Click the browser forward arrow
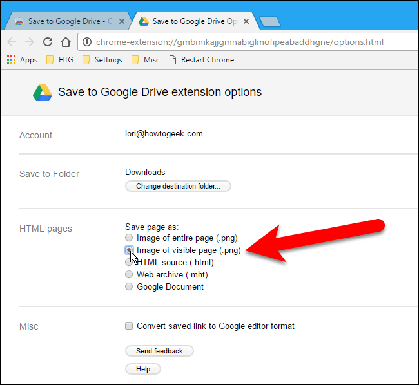This screenshot has height=385, width=419. 30,42
